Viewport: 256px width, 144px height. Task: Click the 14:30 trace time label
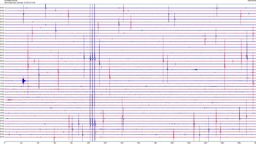coord(2,89)
